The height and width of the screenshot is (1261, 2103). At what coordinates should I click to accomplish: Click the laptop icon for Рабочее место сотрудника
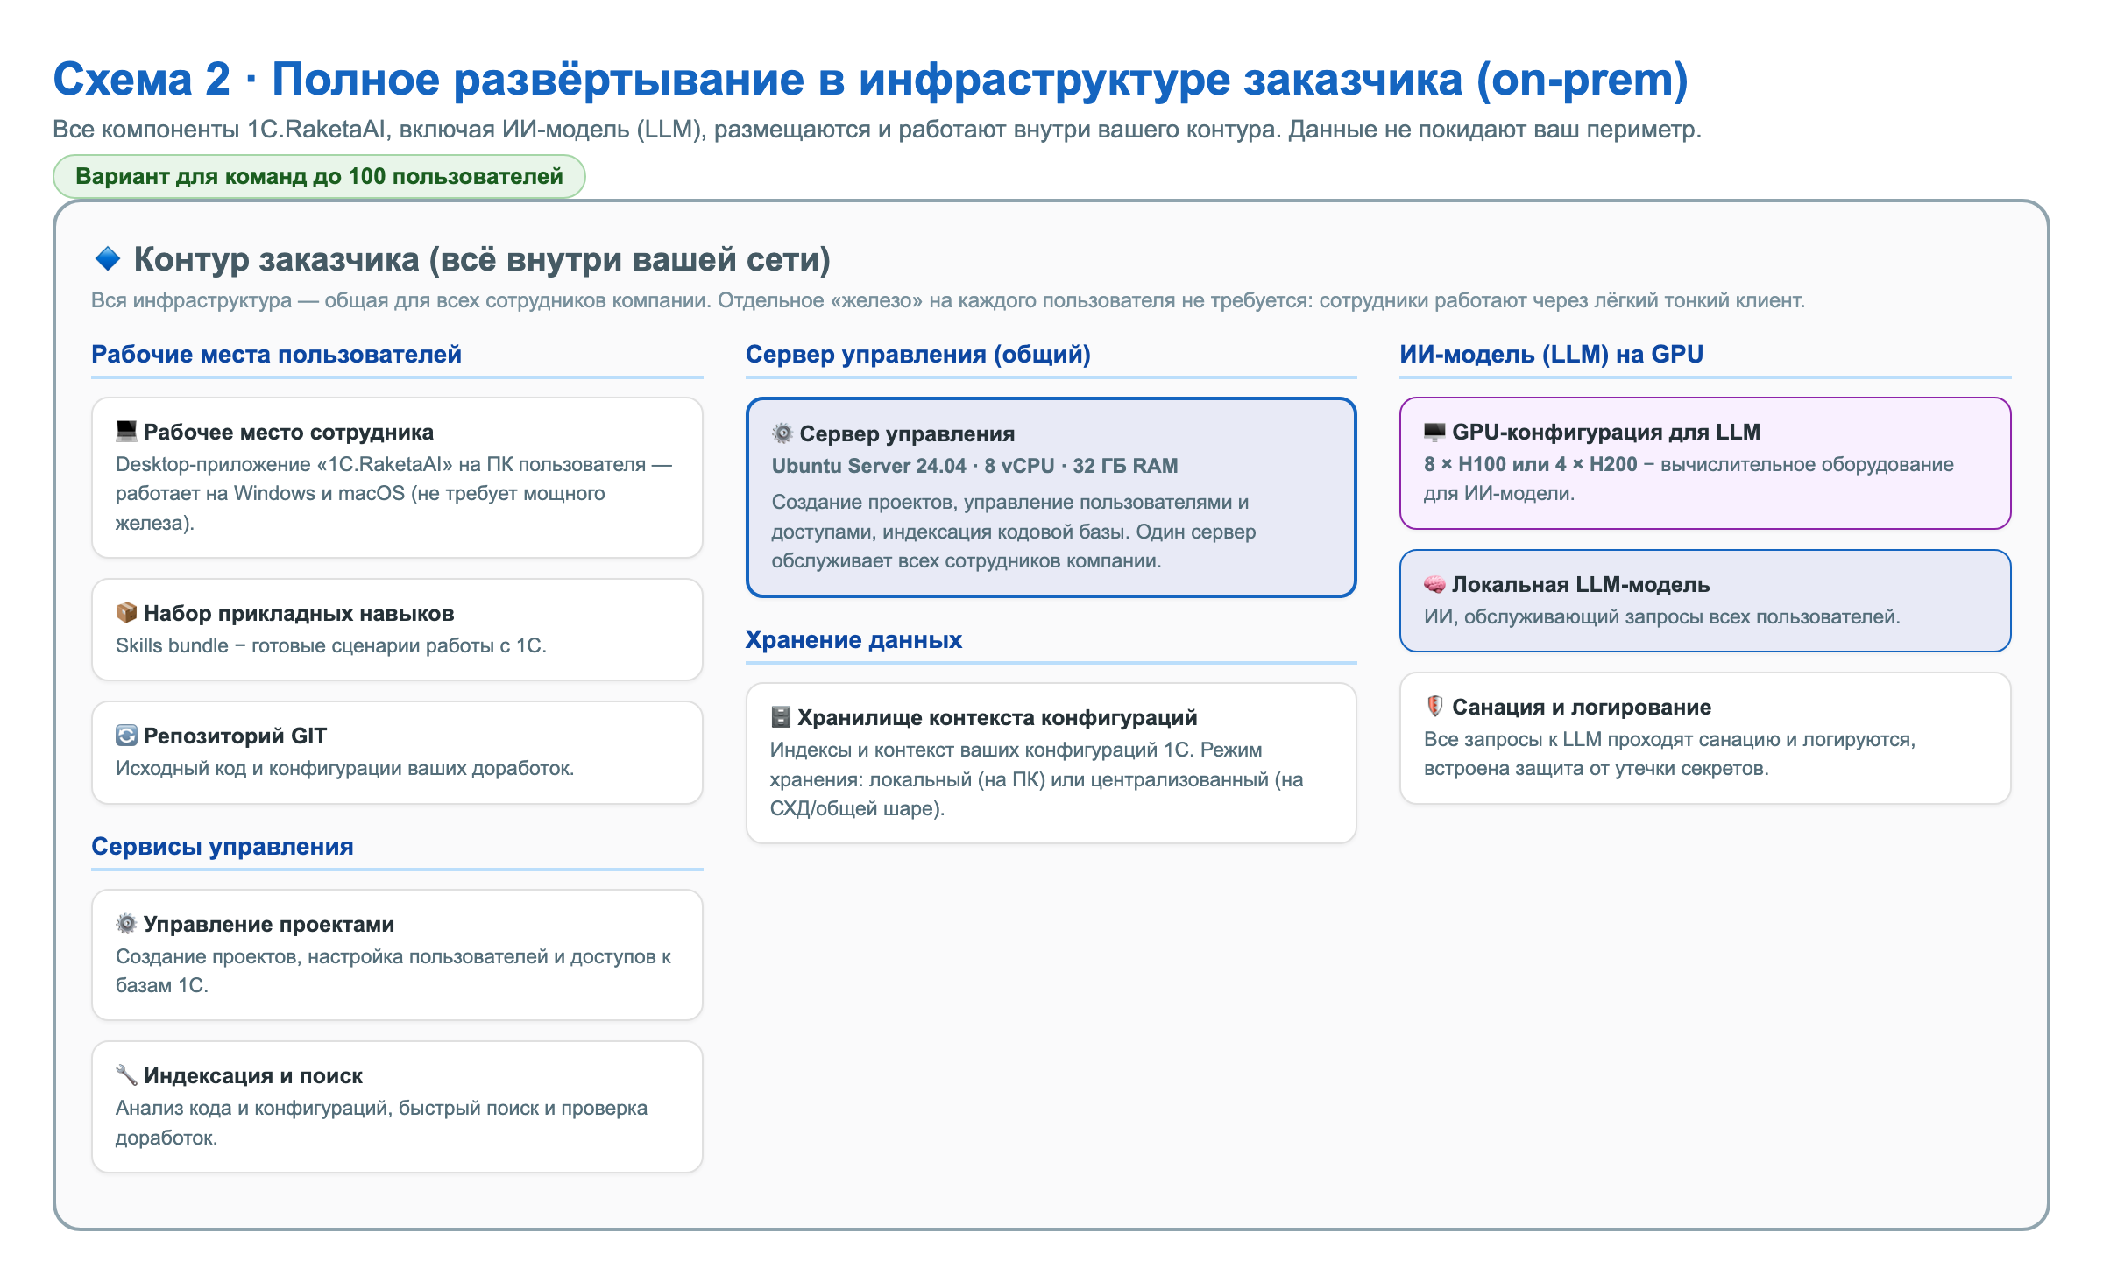pyautogui.click(x=126, y=431)
